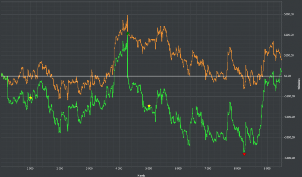Click the $200,00 axis label
This screenshot has height=177, width=302.
(x=289, y=35)
